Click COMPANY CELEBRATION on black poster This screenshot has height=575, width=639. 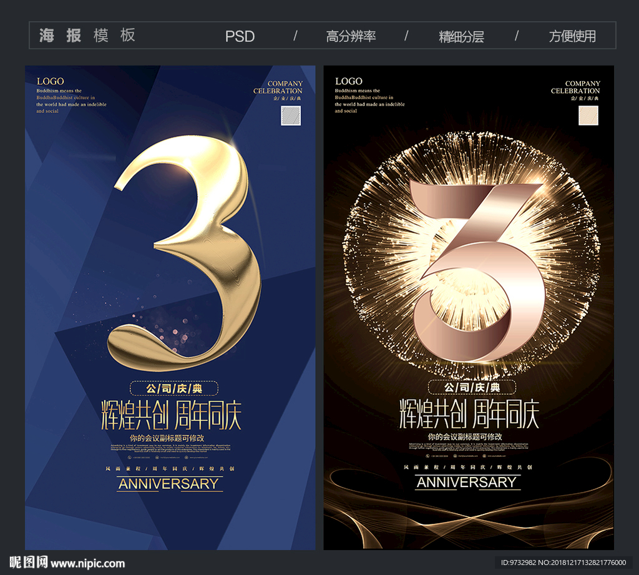coord(575,87)
